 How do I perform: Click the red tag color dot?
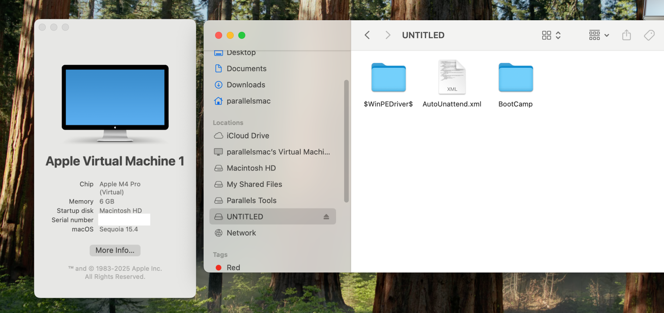[218, 268]
